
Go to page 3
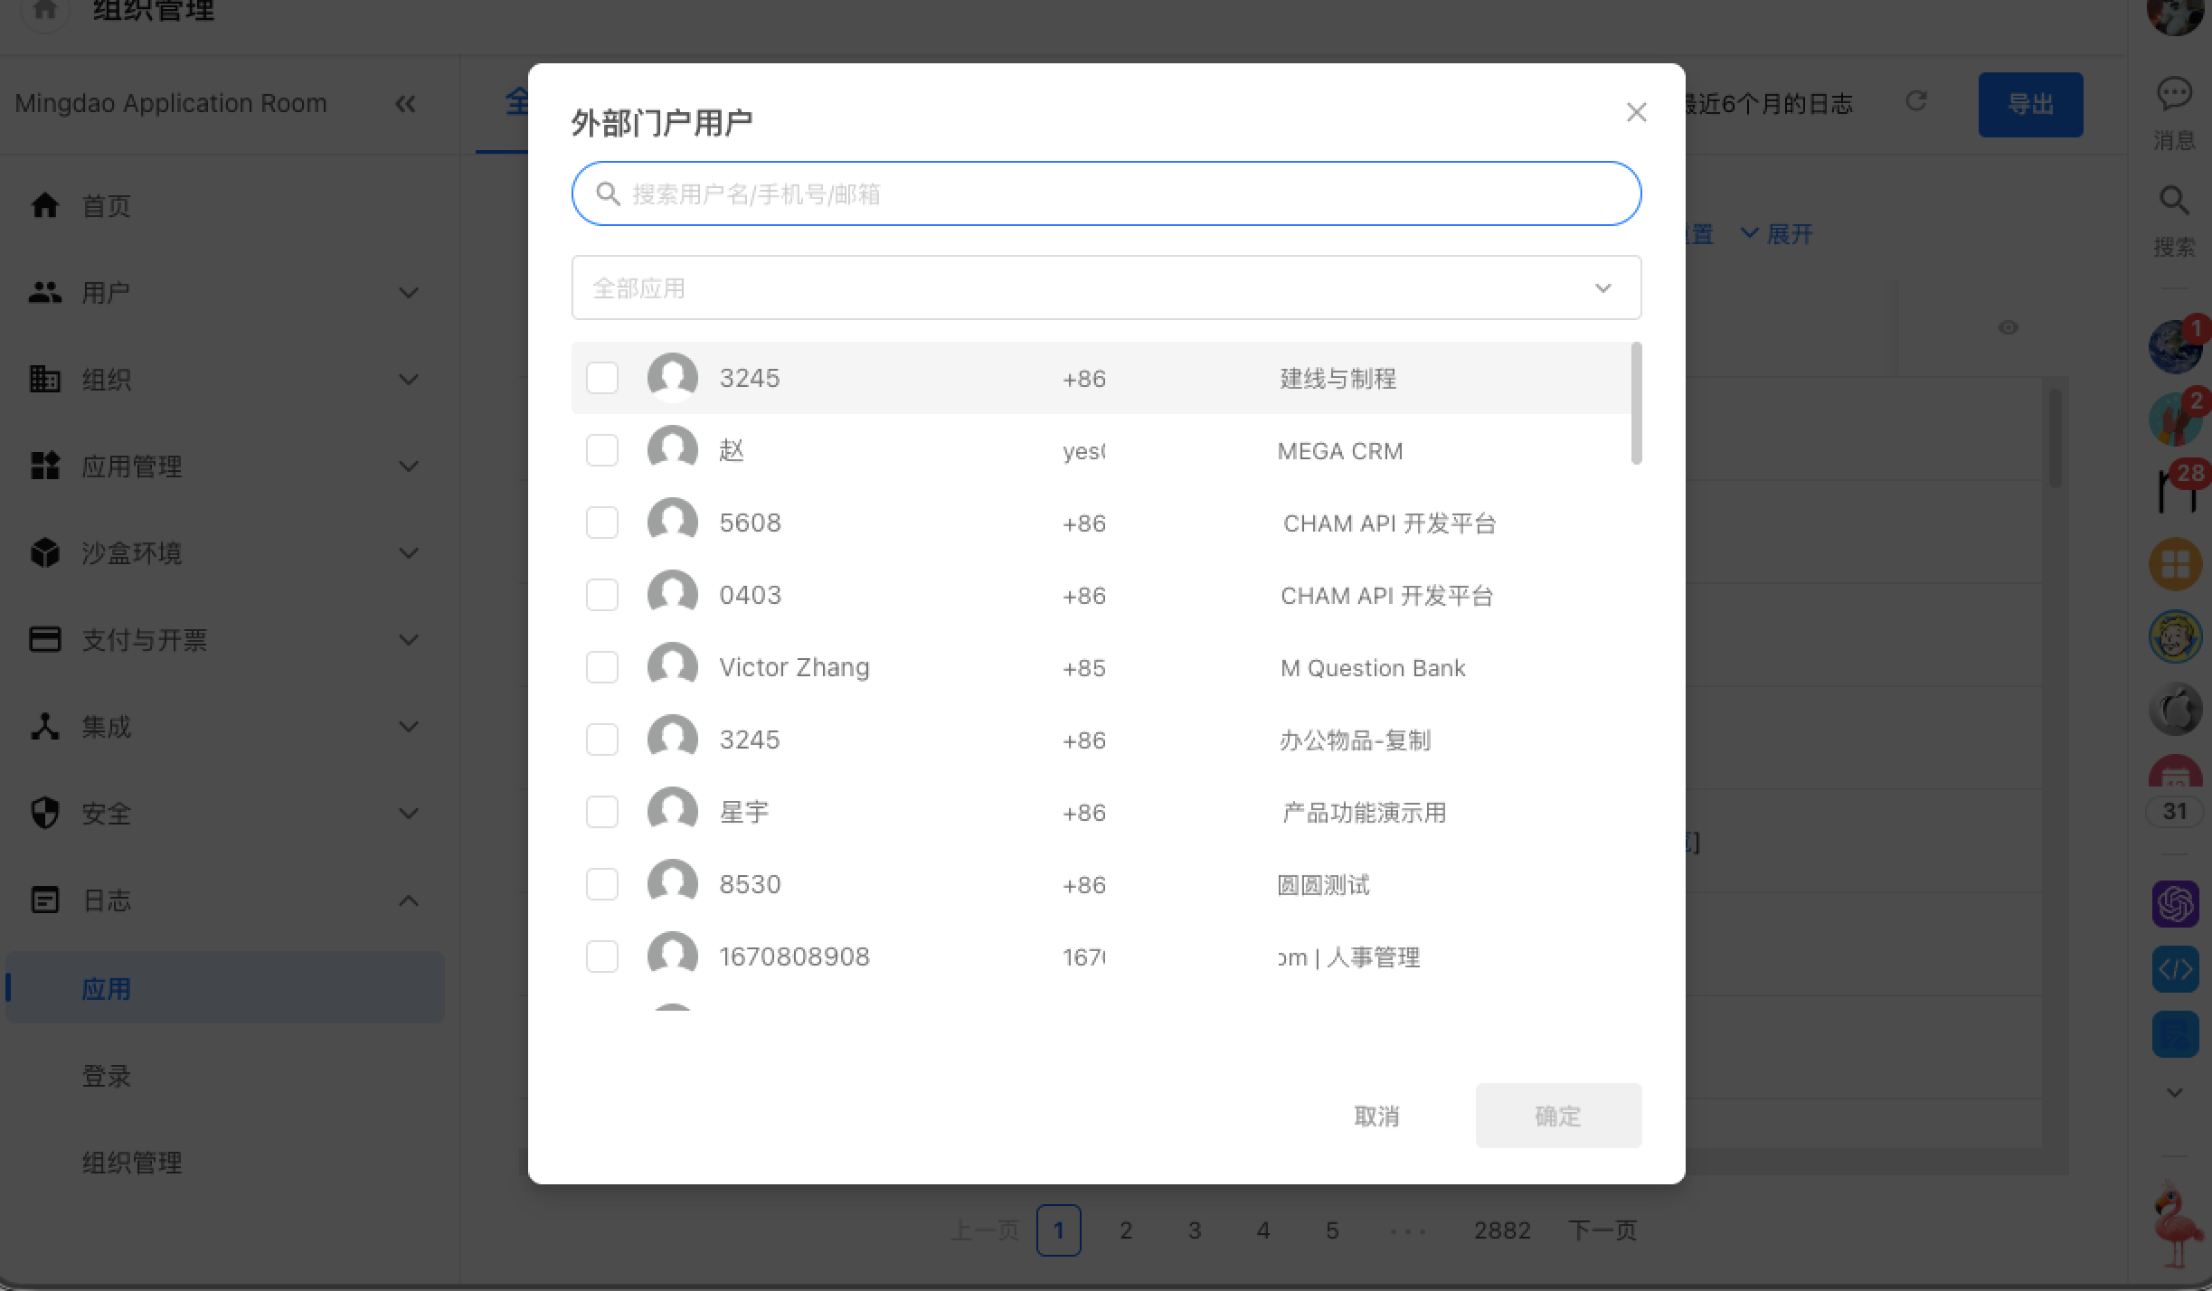pos(1195,1230)
